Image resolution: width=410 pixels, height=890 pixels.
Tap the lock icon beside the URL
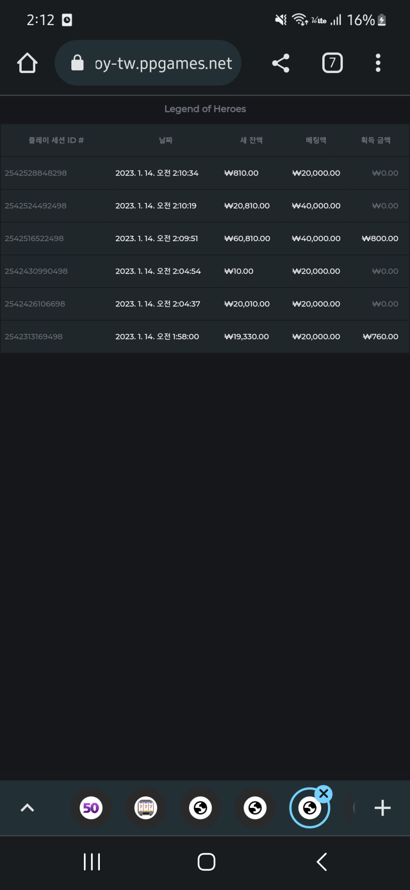[77, 62]
